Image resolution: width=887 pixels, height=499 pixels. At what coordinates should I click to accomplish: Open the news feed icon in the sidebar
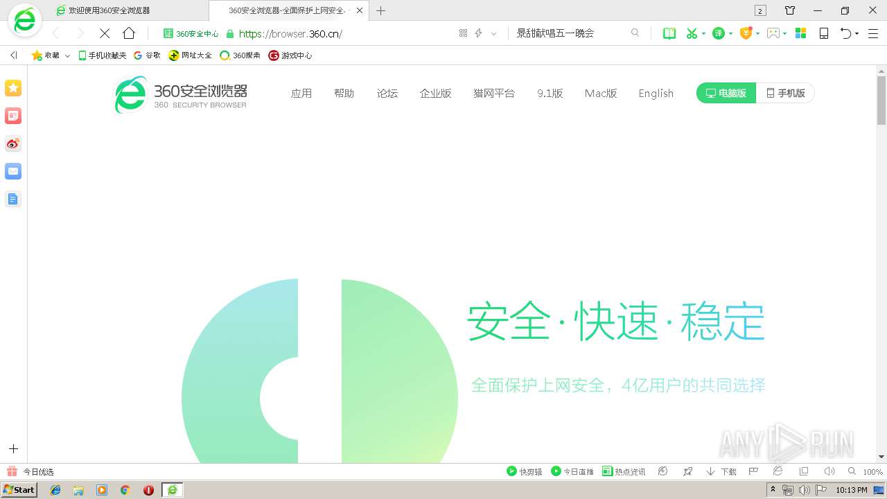[13, 116]
